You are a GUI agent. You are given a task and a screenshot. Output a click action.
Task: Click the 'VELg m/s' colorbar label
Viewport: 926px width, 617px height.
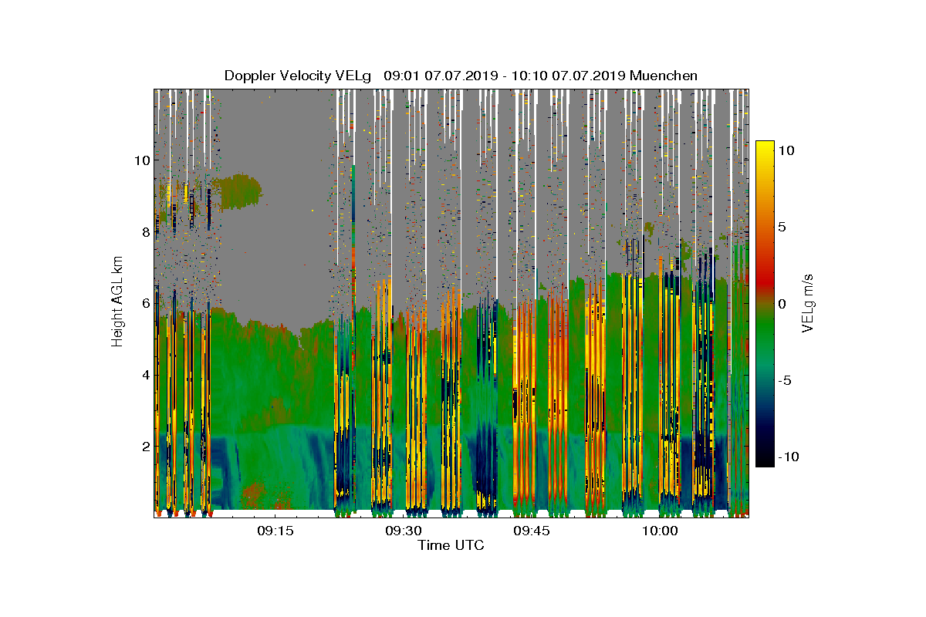809,303
